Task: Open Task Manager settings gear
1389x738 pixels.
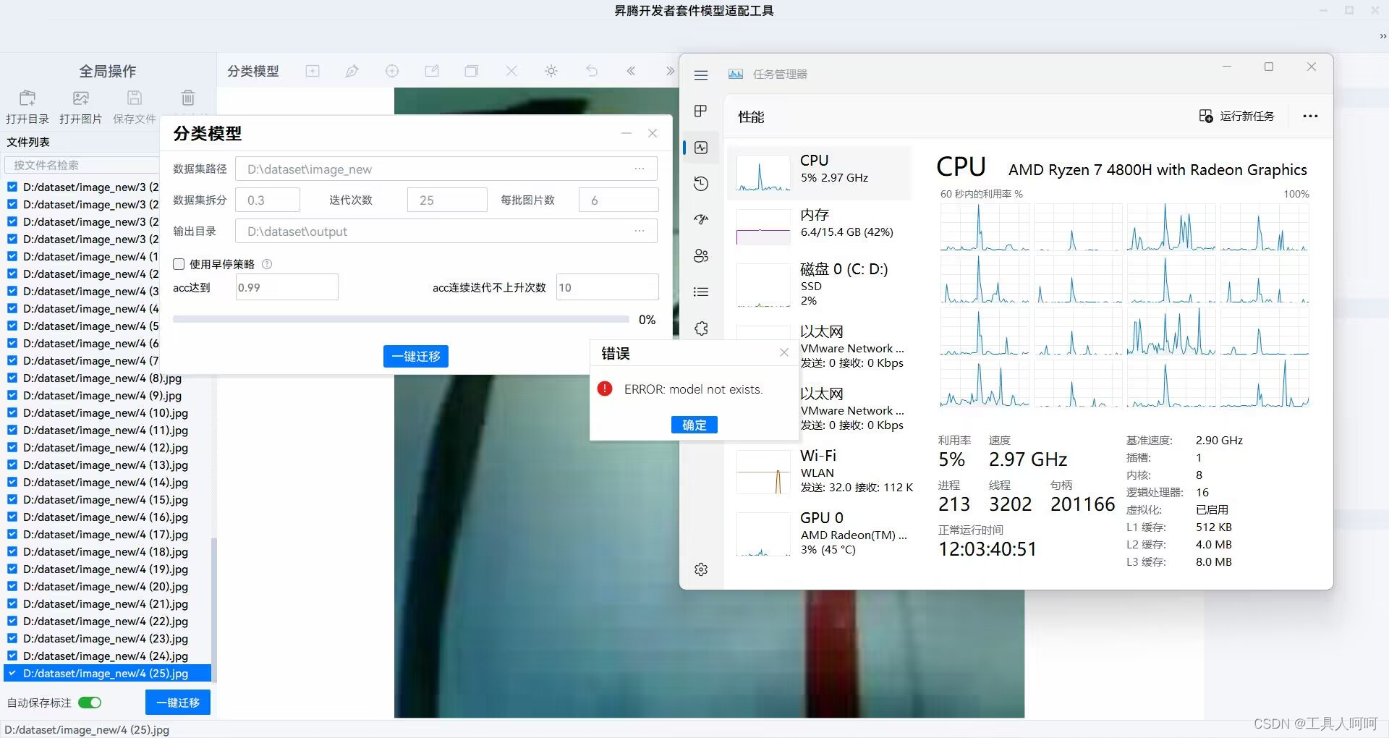Action: pos(701,569)
